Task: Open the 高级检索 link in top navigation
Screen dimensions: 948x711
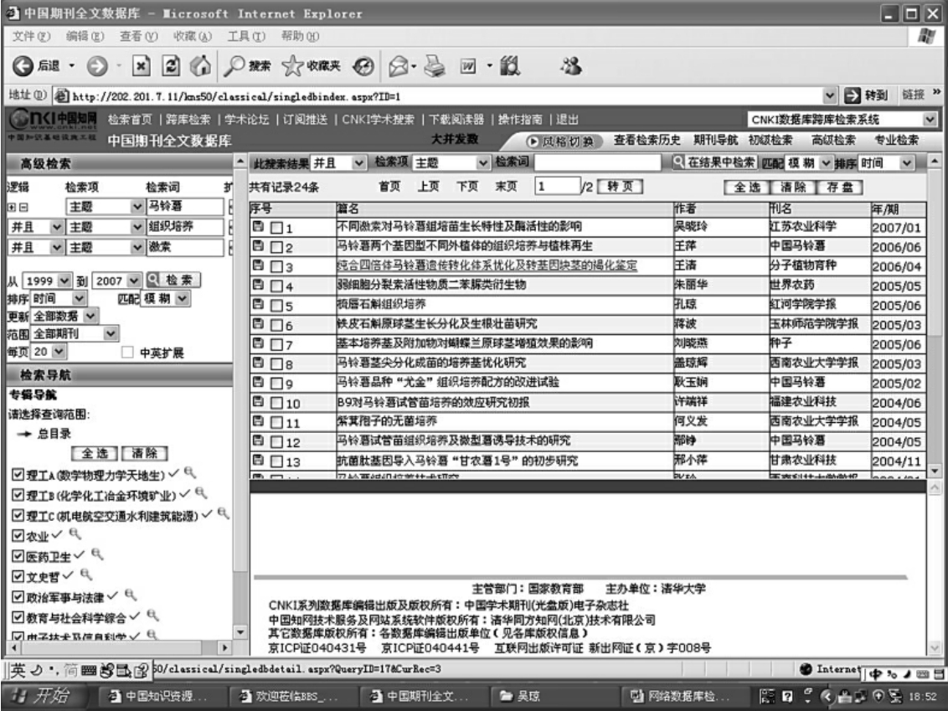Action: click(833, 140)
